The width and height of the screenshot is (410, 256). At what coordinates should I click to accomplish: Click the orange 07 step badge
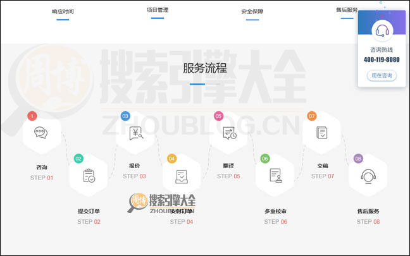point(312,116)
